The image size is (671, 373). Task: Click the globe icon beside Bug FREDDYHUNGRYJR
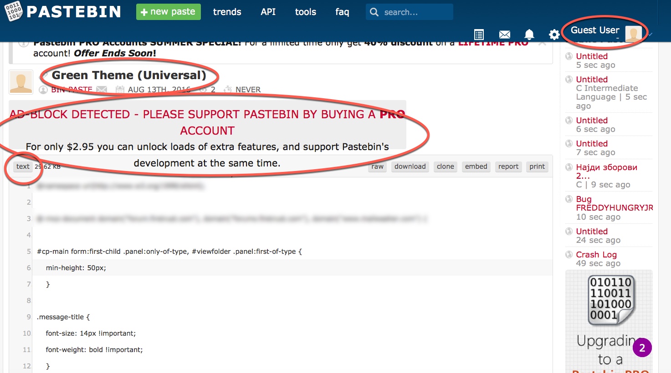[x=569, y=199]
